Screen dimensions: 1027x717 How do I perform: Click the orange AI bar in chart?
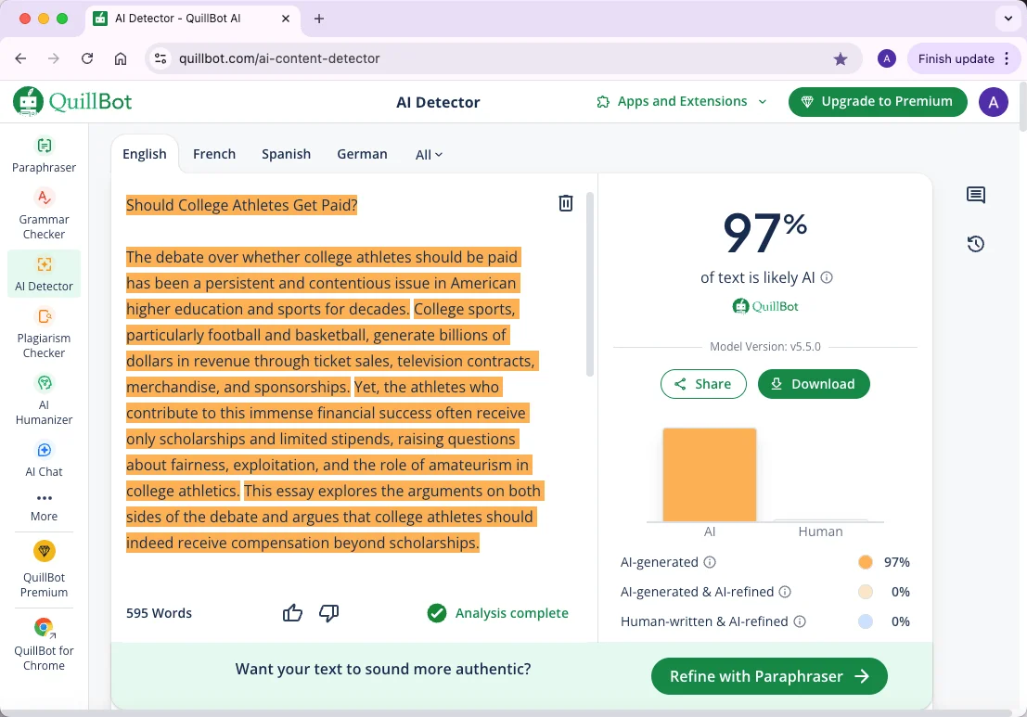710,475
